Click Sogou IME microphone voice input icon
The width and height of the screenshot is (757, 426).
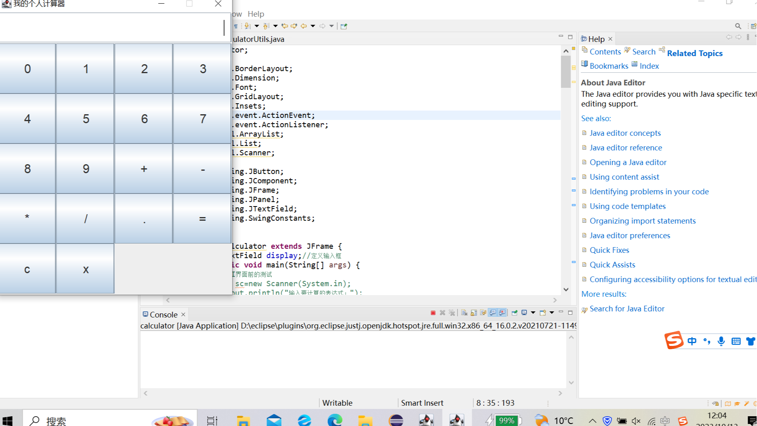click(x=721, y=341)
